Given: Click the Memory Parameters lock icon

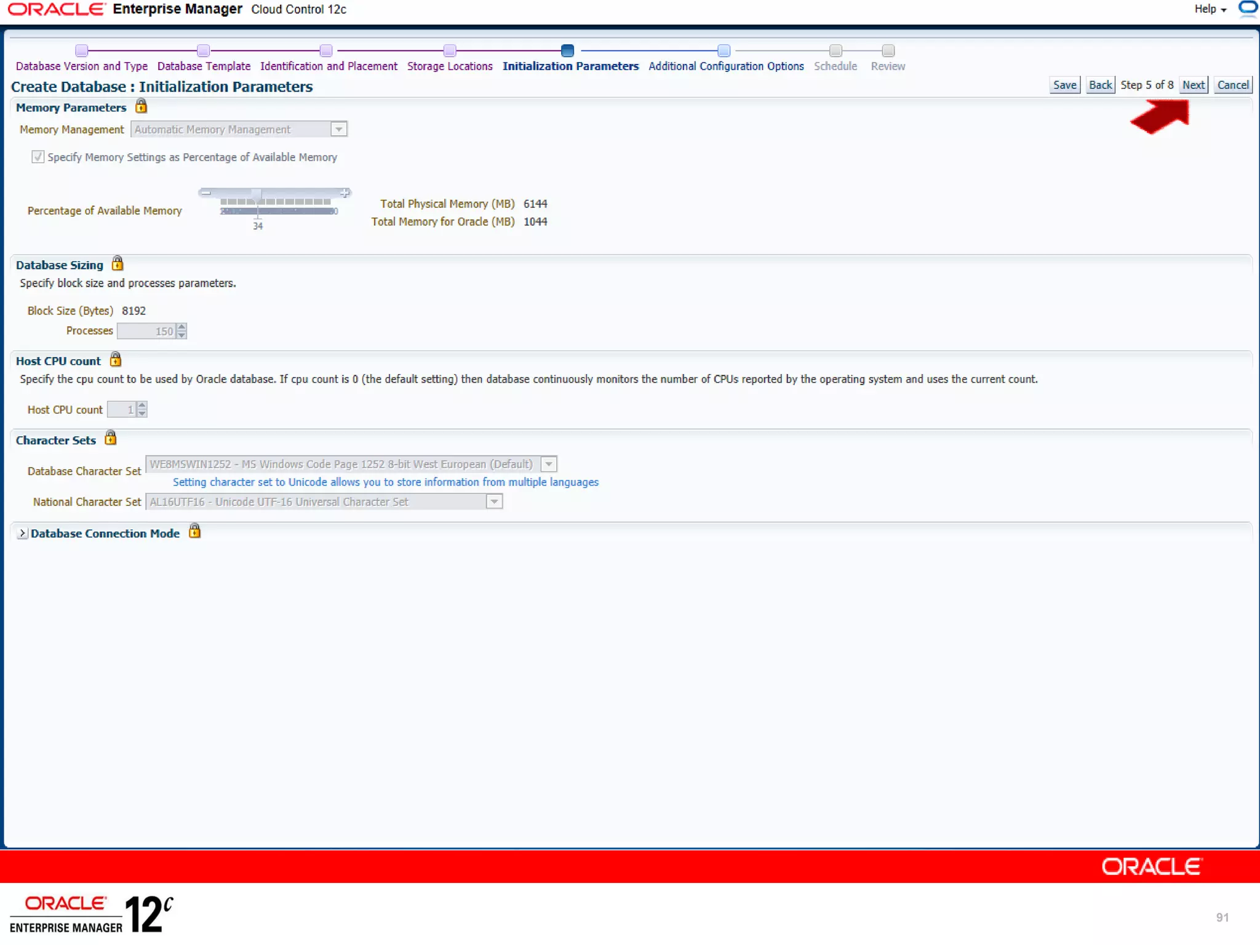Looking at the screenshot, I should tap(141, 106).
